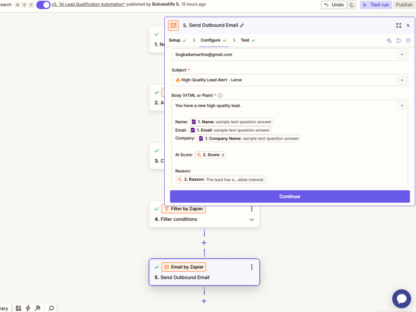Click the bottom toolbar icon left of the magnifier
This screenshot has height=312, width=416.
click(x=38, y=308)
